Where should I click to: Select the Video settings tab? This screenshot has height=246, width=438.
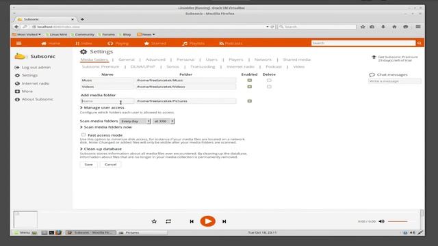pos(299,67)
